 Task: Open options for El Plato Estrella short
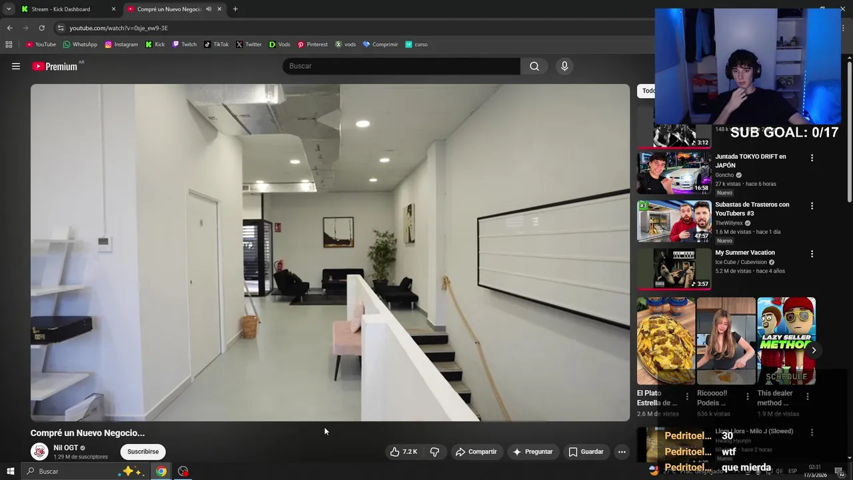coord(687,397)
